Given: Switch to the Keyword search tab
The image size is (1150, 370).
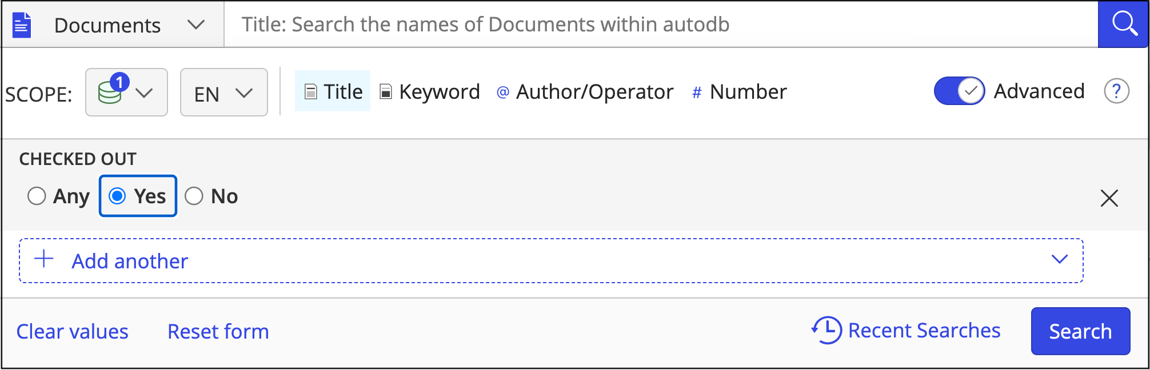Looking at the screenshot, I should pyautogui.click(x=430, y=92).
